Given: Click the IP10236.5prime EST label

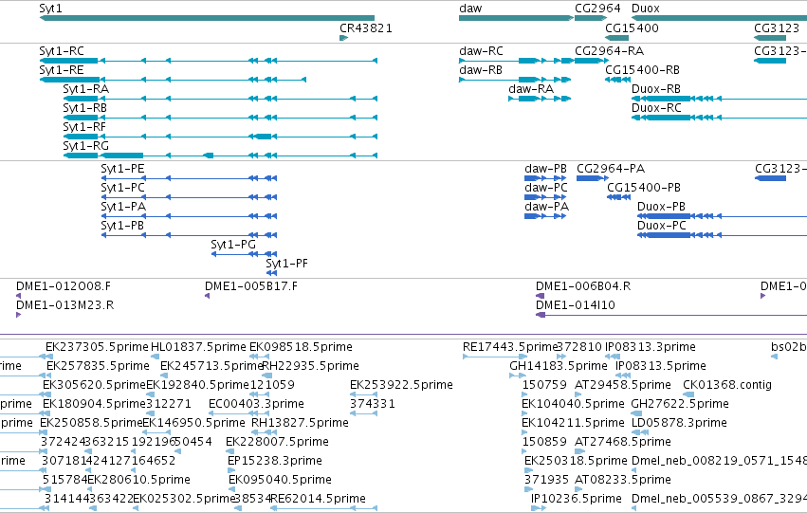Looking at the screenshot, I should click(577, 500).
